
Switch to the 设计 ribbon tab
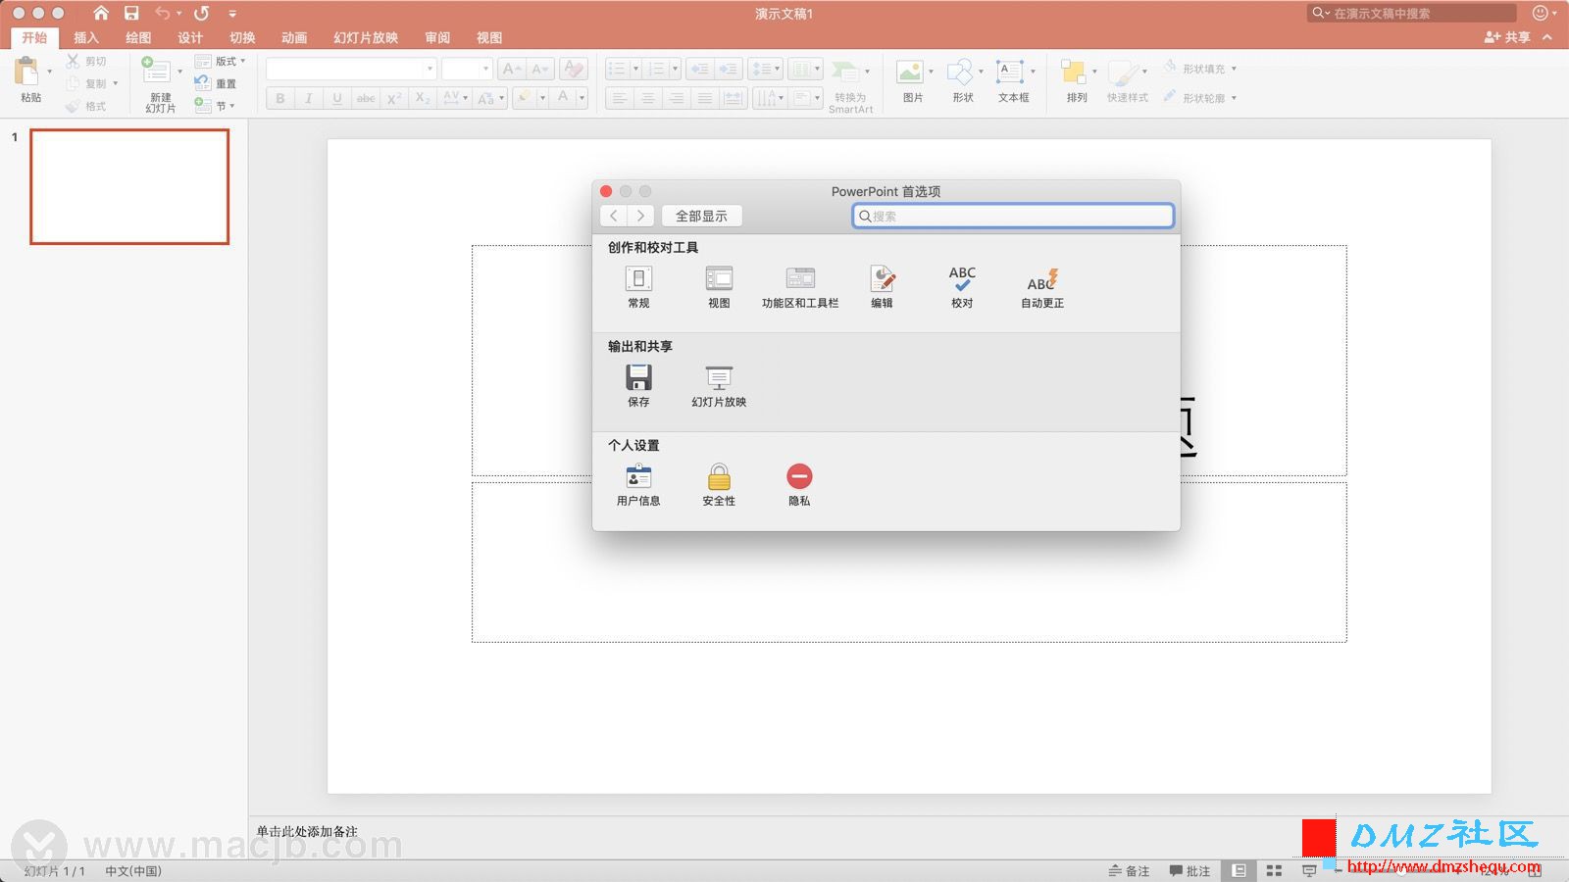pos(190,37)
